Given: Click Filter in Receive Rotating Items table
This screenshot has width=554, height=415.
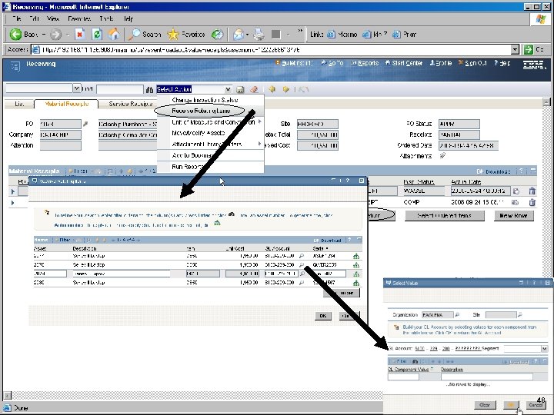Looking at the screenshot, I should click(x=62, y=240).
